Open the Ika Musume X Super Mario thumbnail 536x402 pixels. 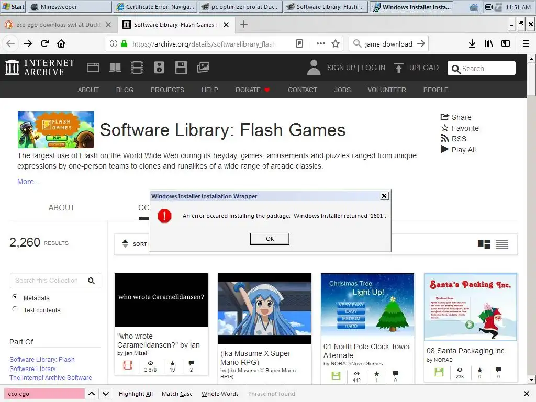(x=264, y=308)
